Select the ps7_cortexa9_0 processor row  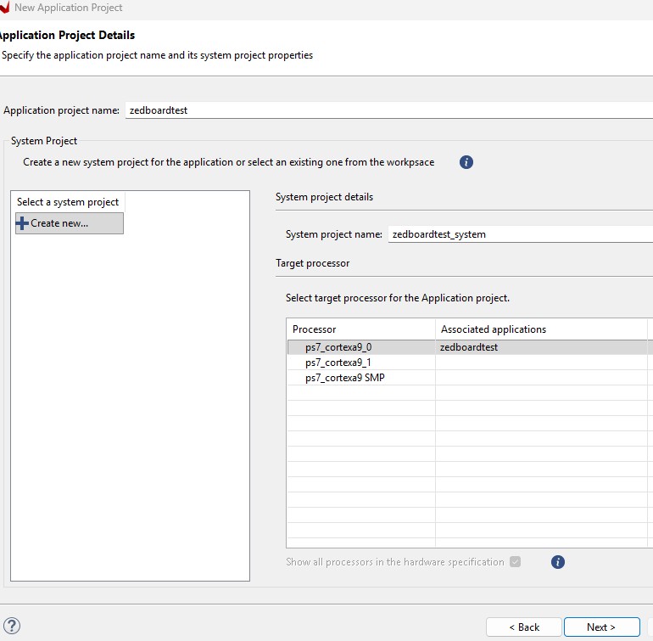click(x=338, y=347)
